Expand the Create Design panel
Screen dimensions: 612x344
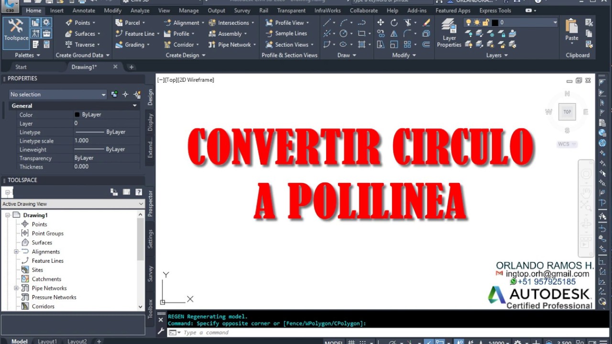pos(186,55)
